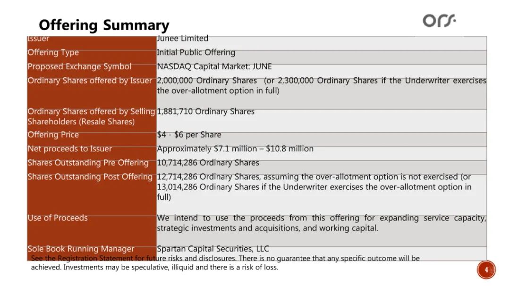Click Initial Public Offering text
This screenshot has height=286, width=510.
pyautogui.click(x=196, y=52)
